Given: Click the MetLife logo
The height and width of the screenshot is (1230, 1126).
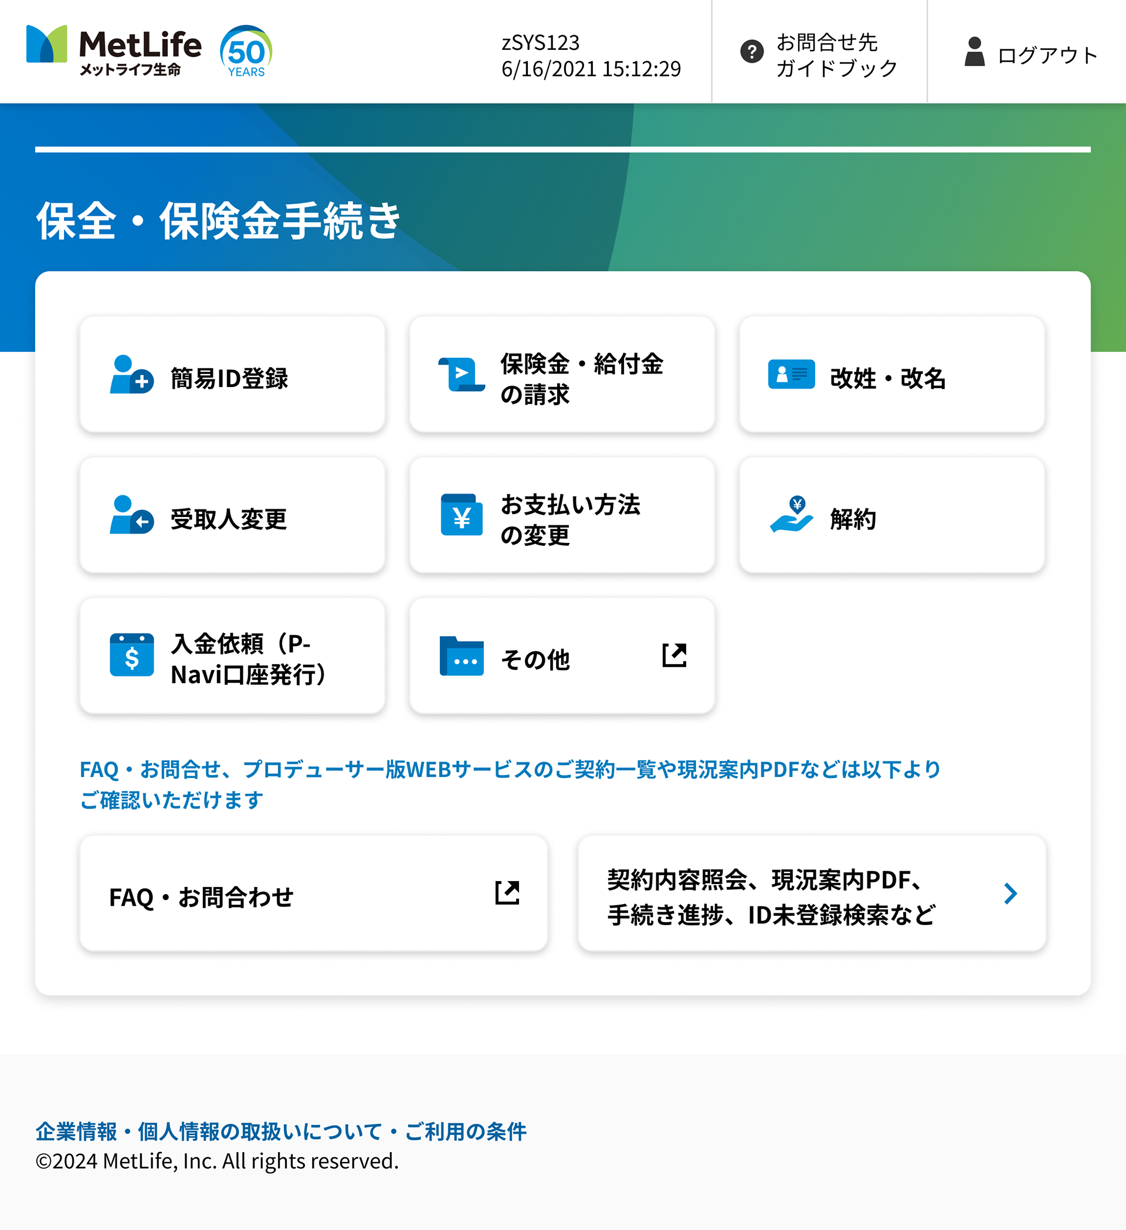Looking at the screenshot, I should [x=114, y=50].
